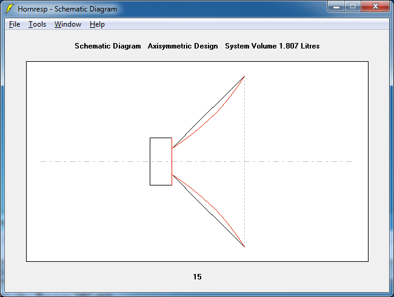Image resolution: width=394 pixels, height=297 pixels.
Task: Minimize the Schematic Diagram window
Action: pyautogui.click(x=336, y=6)
